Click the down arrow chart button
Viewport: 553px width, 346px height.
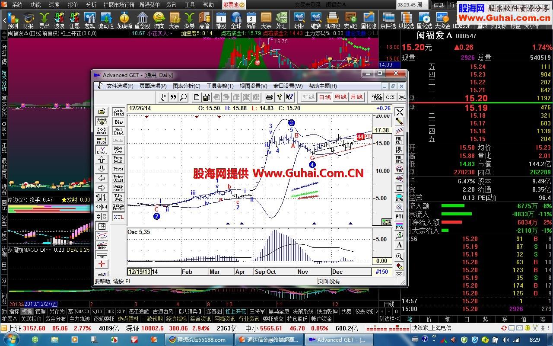point(102,169)
